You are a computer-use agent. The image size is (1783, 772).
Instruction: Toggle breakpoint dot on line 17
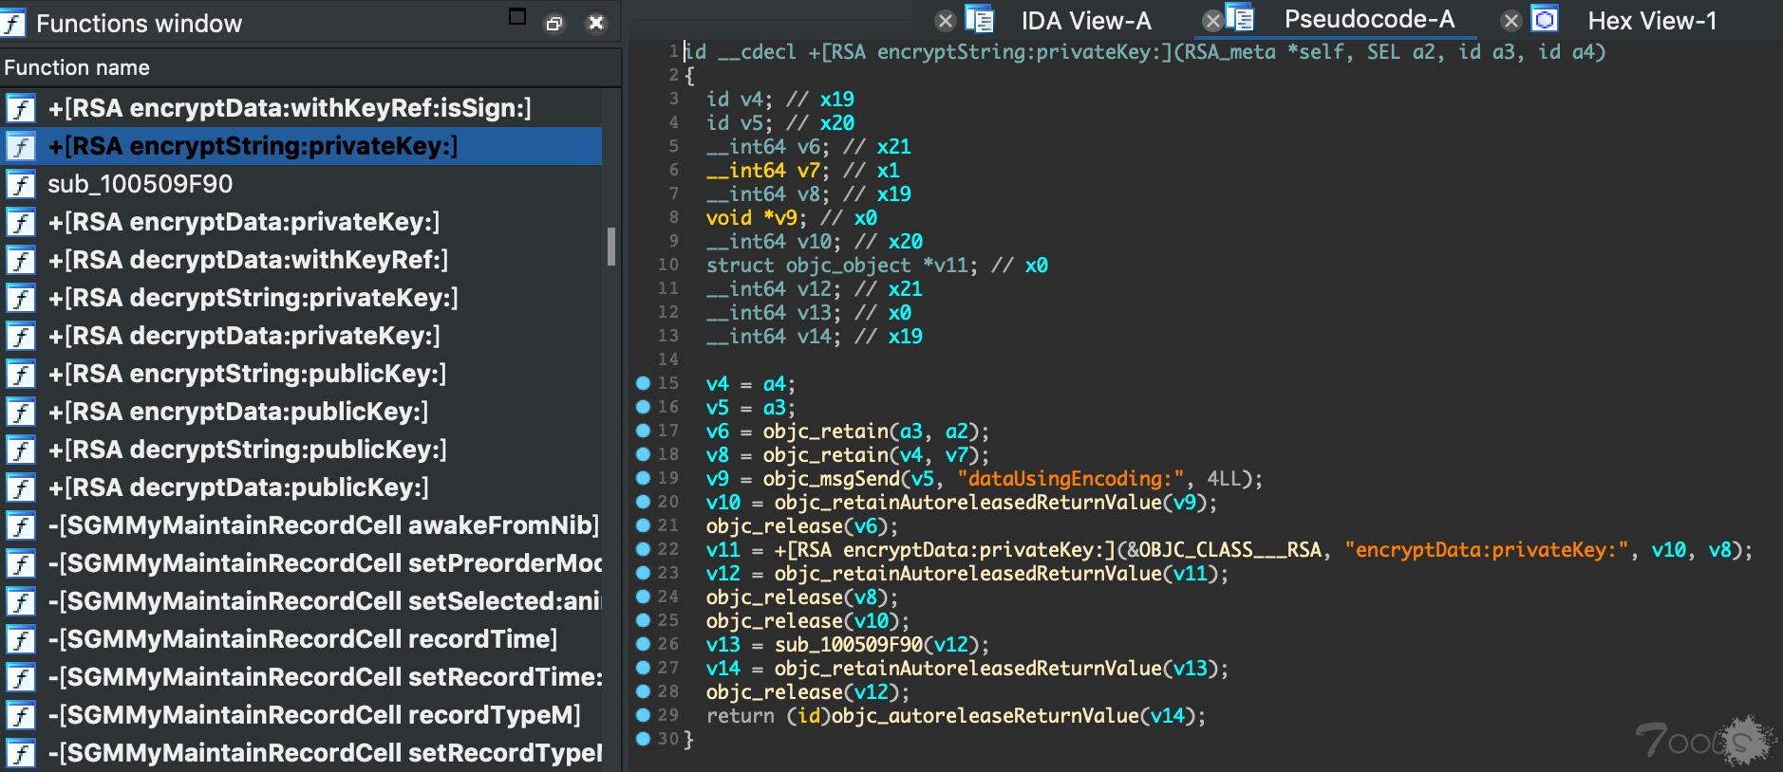[643, 431]
